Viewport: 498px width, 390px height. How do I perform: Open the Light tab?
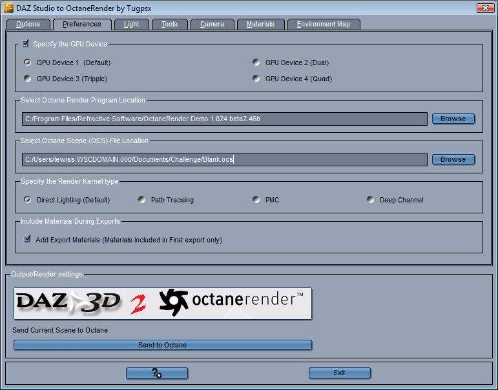click(x=132, y=24)
